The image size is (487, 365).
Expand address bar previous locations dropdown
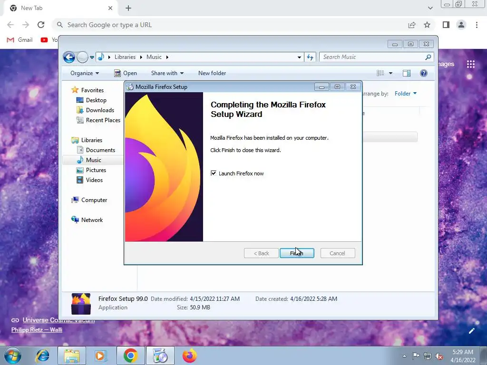[x=299, y=57]
